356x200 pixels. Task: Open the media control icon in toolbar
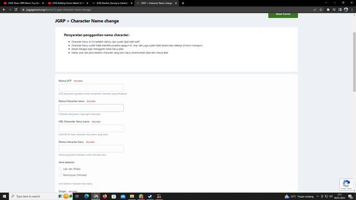334,10
